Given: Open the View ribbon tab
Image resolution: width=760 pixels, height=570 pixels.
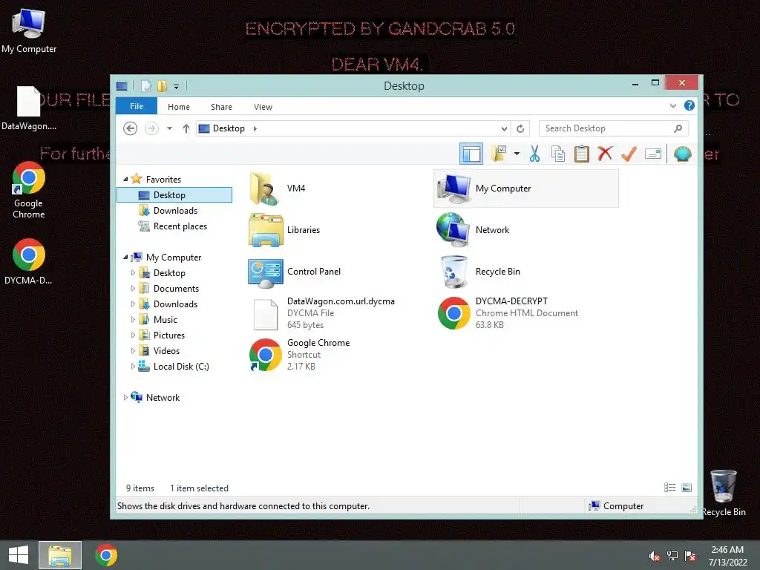Looking at the screenshot, I should pos(263,107).
